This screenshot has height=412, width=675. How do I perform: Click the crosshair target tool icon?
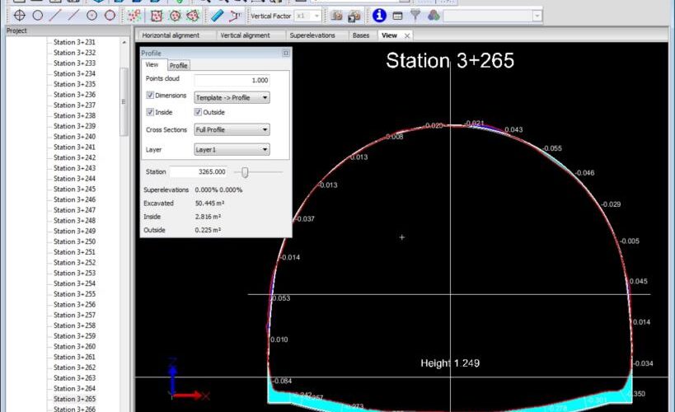(x=18, y=16)
